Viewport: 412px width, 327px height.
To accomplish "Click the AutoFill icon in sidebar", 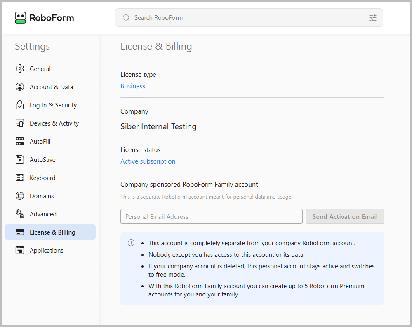I will 20,142.
